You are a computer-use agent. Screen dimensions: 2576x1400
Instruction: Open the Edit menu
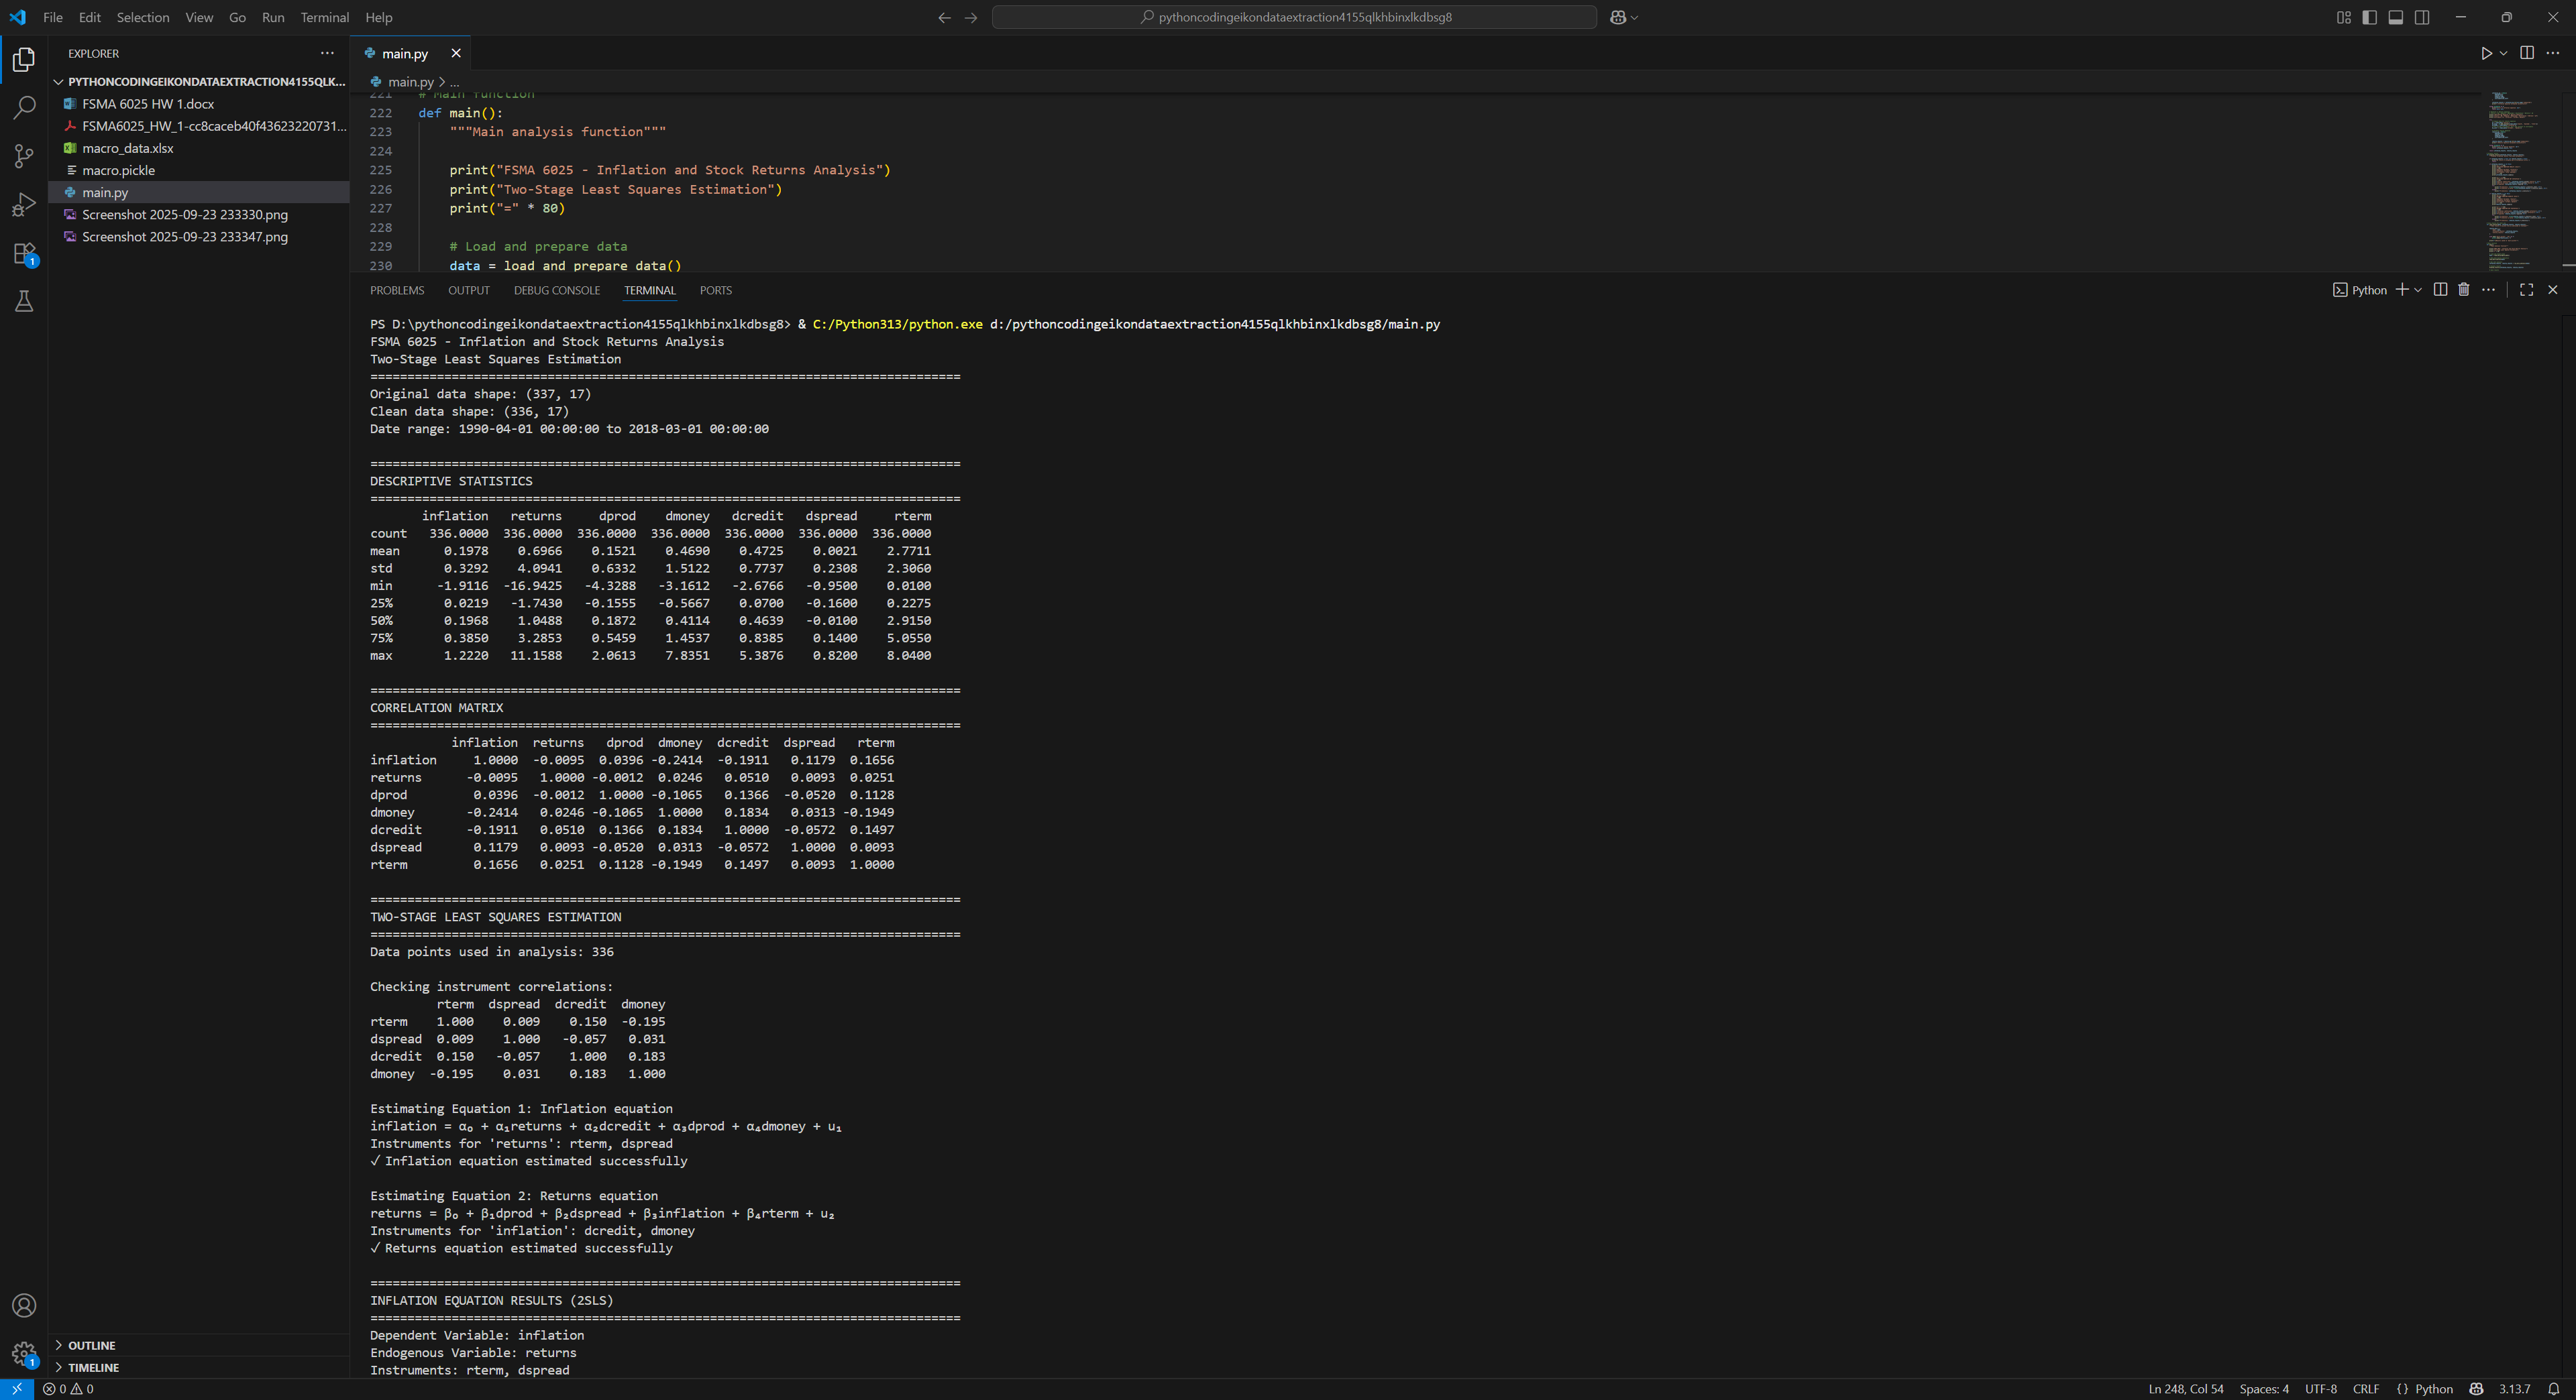click(90, 17)
